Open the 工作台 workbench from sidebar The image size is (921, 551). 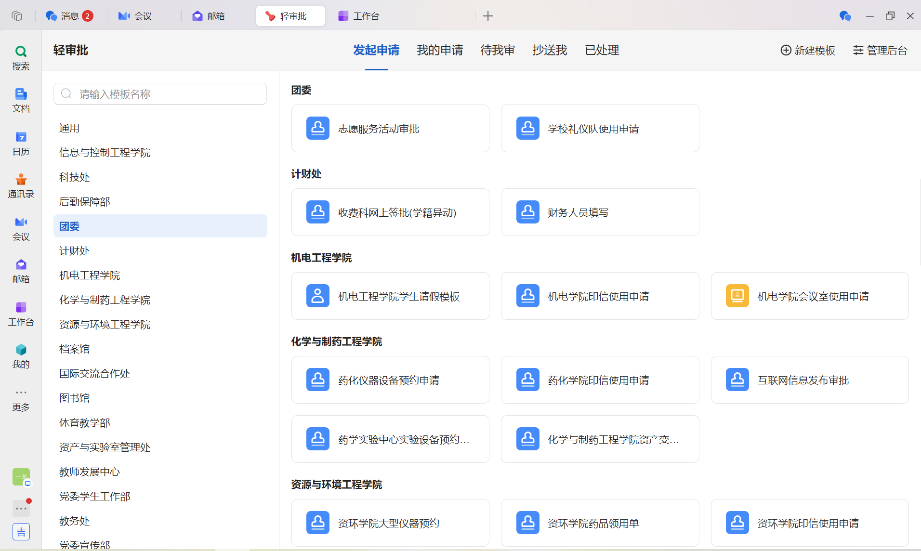click(x=21, y=313)
